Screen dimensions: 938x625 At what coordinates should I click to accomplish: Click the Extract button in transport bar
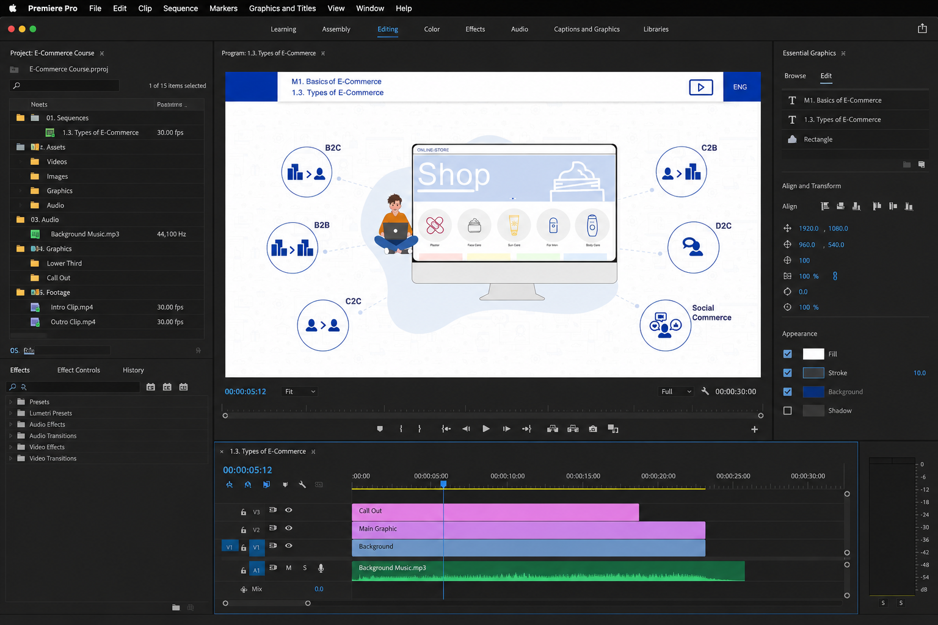point(573,429)
